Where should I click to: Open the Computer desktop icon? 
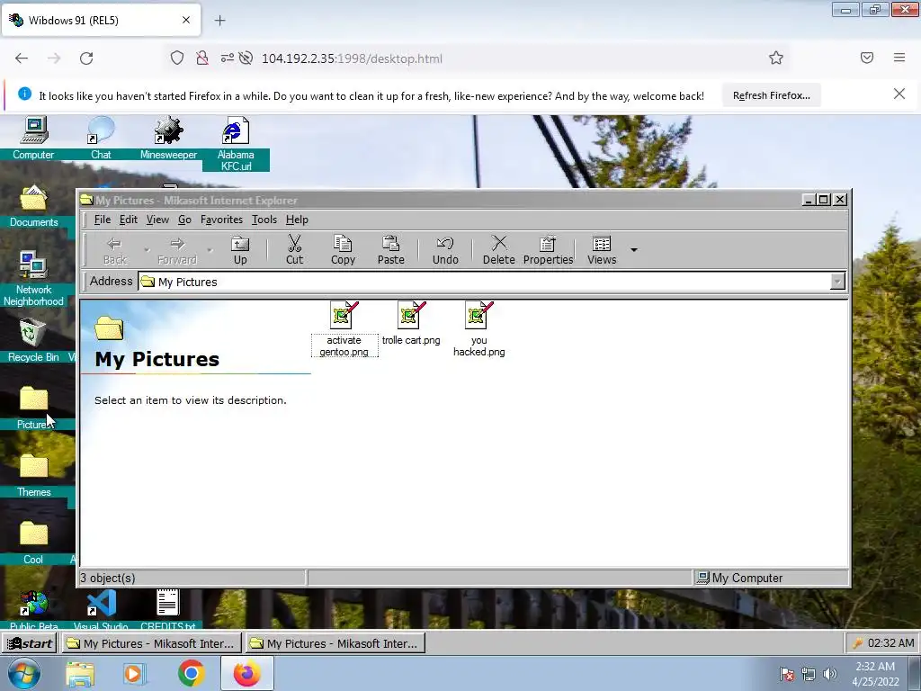point(33,138)
